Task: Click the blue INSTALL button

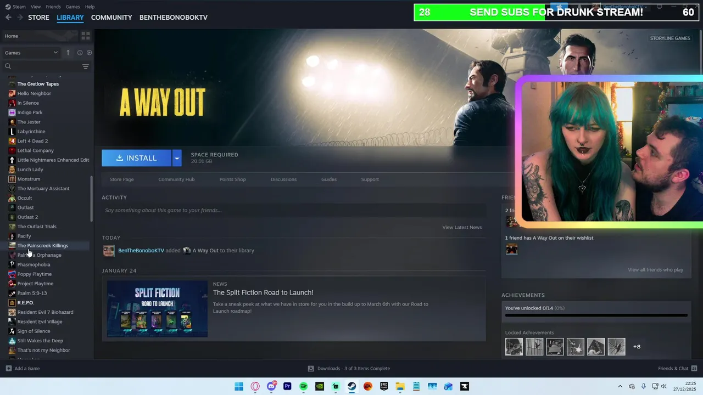Action: pos(136,158)
